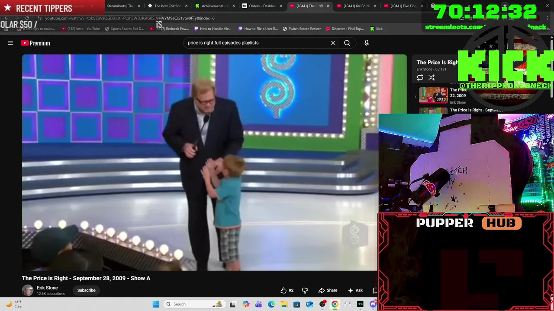Viewport: 554px width, 311px height.
Task: Open the weather widget showing 45°F
Action: (14, 304)
